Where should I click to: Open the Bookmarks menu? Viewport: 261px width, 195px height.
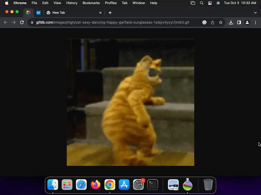[x=91, y=3]
